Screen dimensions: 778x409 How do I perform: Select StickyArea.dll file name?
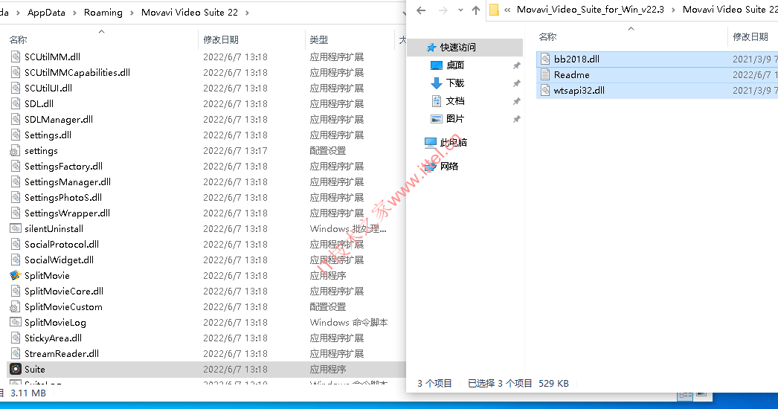coord(53,338)
